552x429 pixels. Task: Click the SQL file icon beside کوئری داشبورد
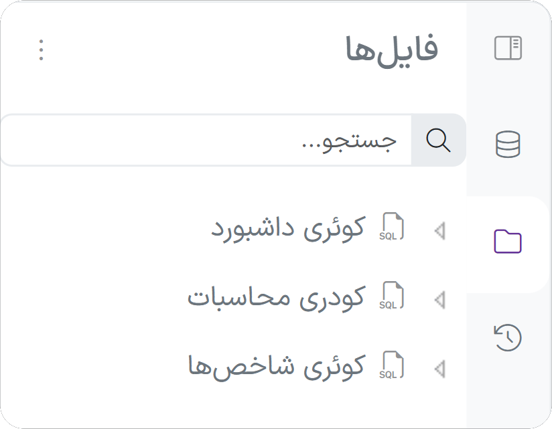pyautogui.click(x=393, y=228)
